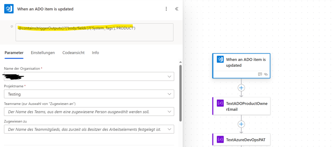Click the variable icon on TextADOProductOwnerEmail card

(x=220, y=103)
